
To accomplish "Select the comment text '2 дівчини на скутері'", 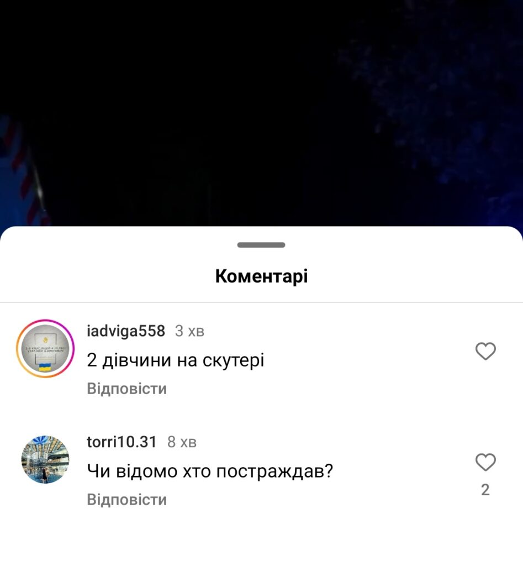I will 176,360.
